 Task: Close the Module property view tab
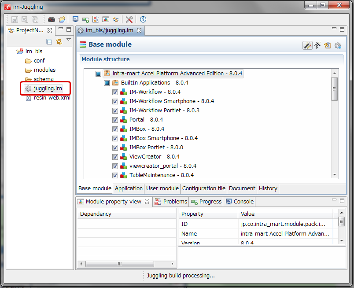click(147, 202)
